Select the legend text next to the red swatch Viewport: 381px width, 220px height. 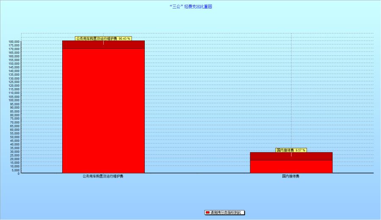point(226,212)
